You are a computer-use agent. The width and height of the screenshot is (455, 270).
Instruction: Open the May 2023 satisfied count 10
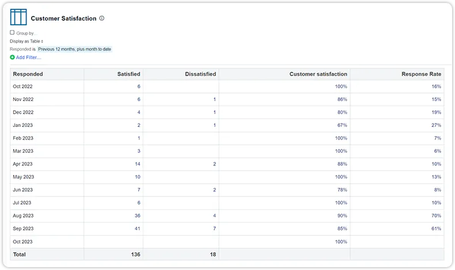click(x=138, y=177)
